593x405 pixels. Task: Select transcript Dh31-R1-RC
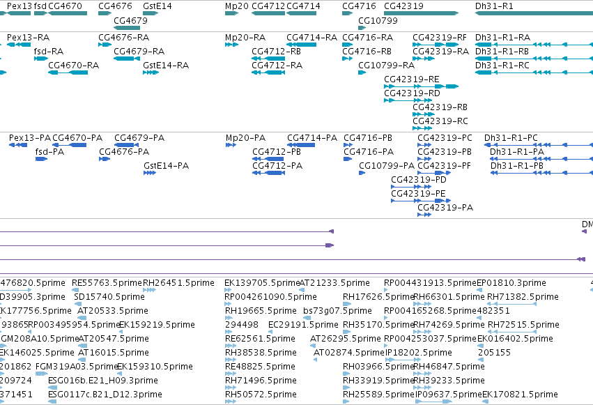502,66
